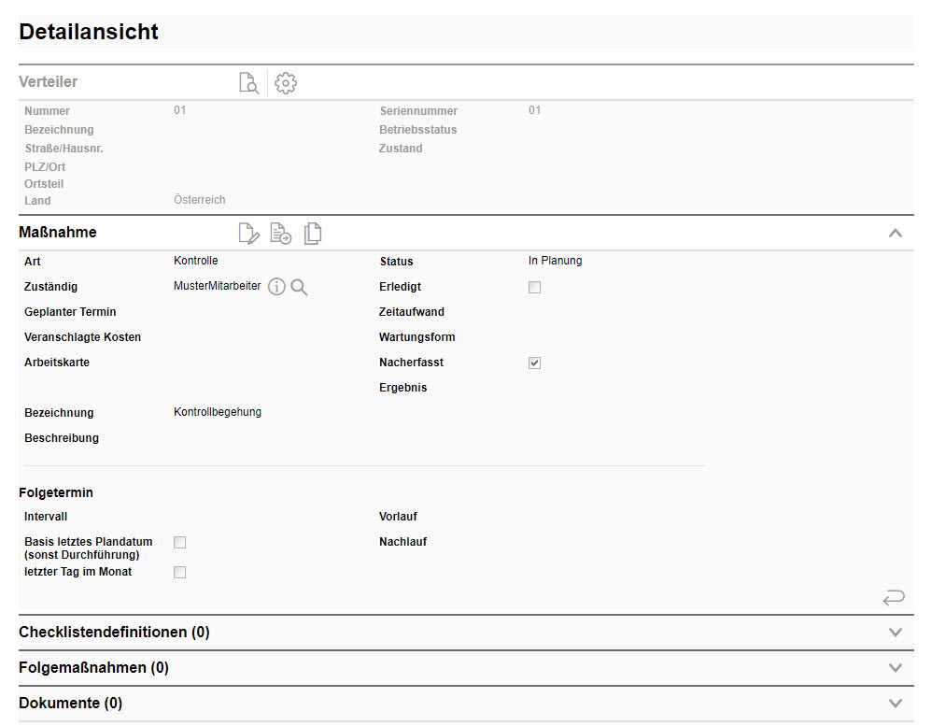Show info for MusterMitarbeiter
This screenshot has height=726, width=931.
[x=276, y=287]
